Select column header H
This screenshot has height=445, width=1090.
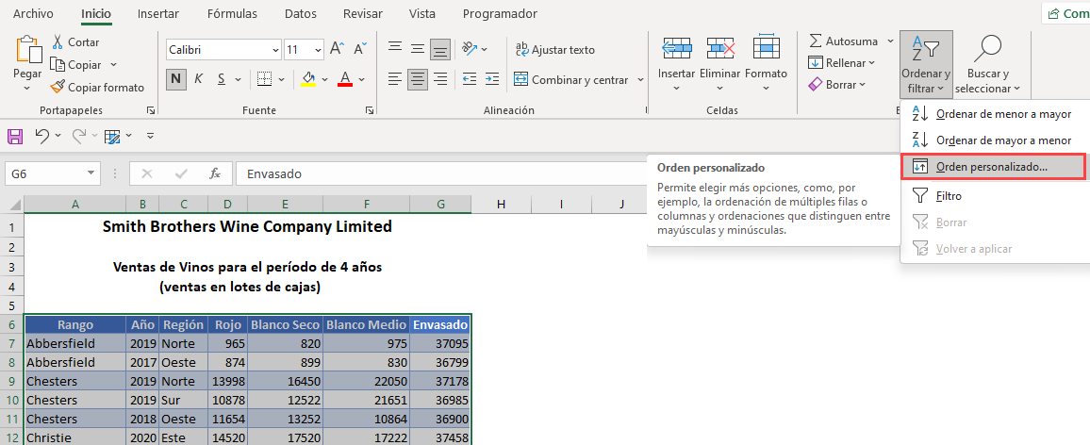pyautogui.click(x=502, y=204)
